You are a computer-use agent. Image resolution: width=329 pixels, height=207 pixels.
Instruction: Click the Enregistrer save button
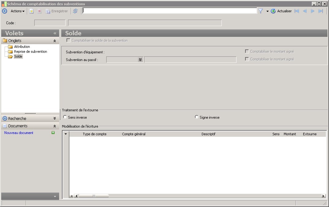(x=57, y=11)
